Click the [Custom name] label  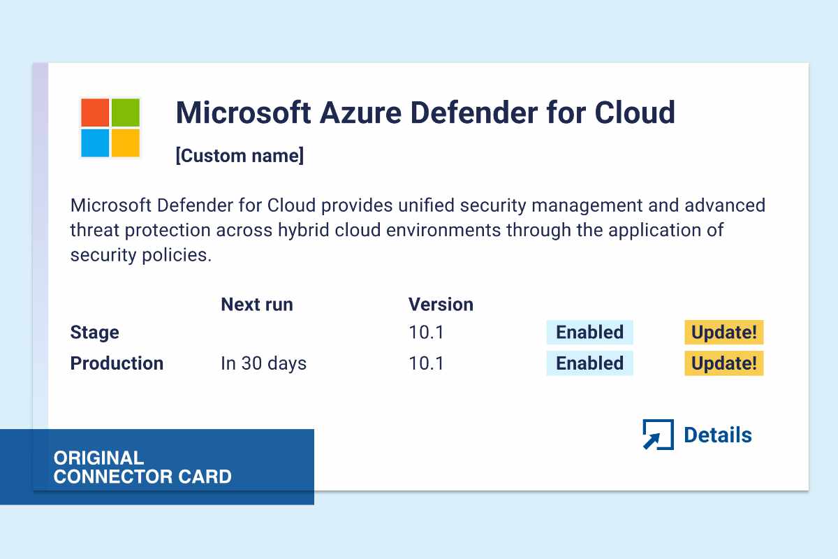pyautogui.click(x=240, y=156)
